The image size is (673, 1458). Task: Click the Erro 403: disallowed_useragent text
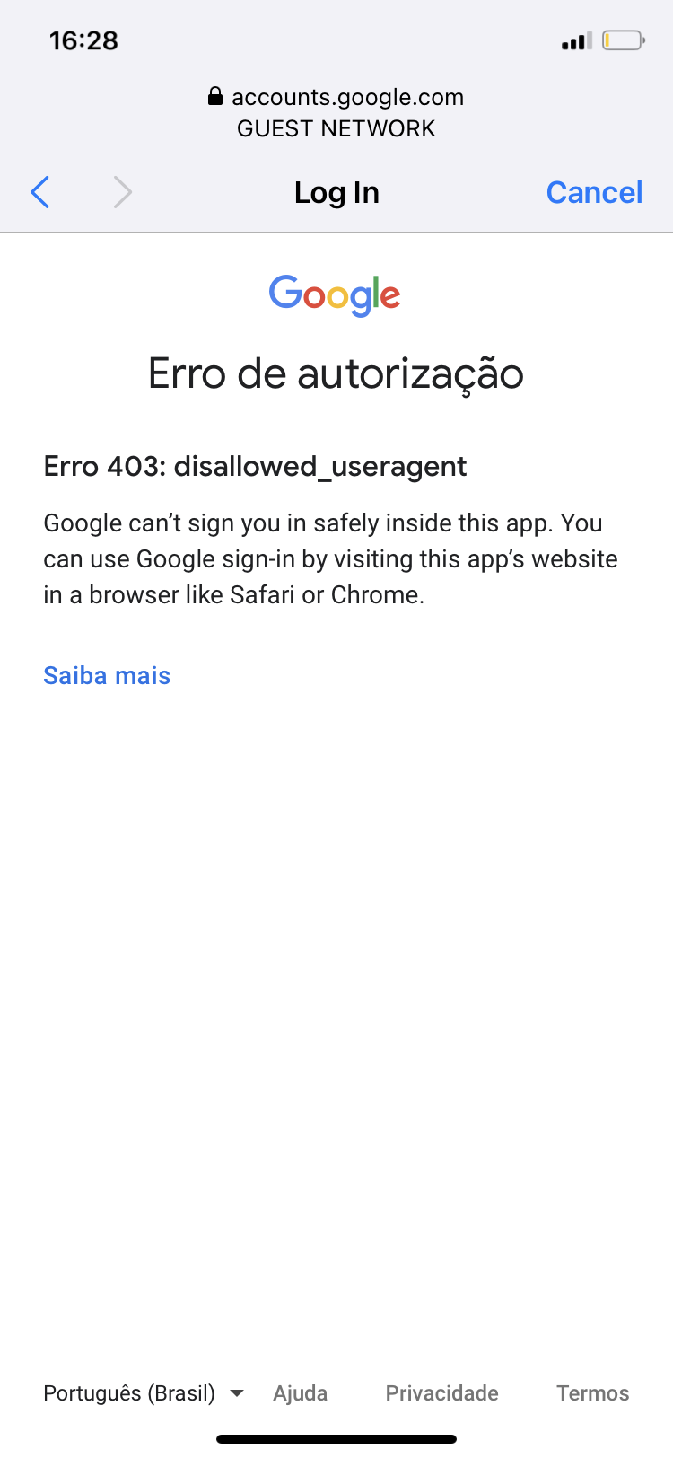pyautogui.click(x=255, y=466)
